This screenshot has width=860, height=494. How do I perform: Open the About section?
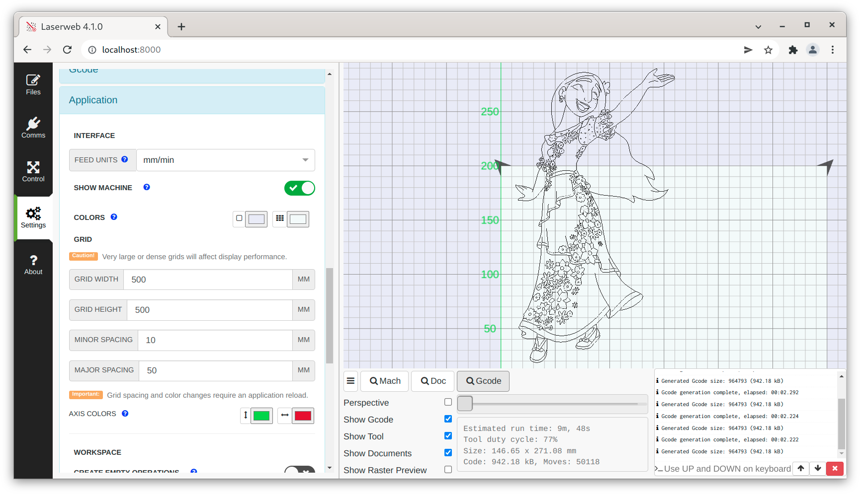click(x=33, y=265)
